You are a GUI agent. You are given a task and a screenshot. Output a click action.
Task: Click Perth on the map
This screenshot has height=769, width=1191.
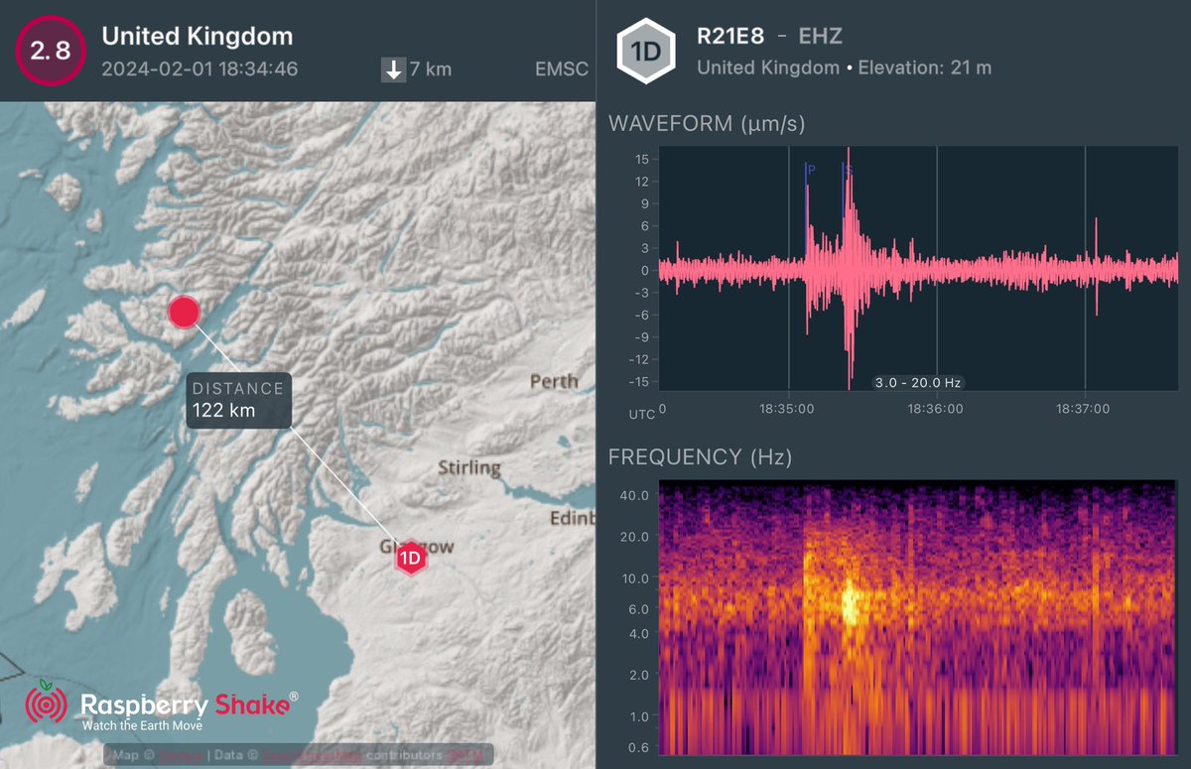coord(554,382)
